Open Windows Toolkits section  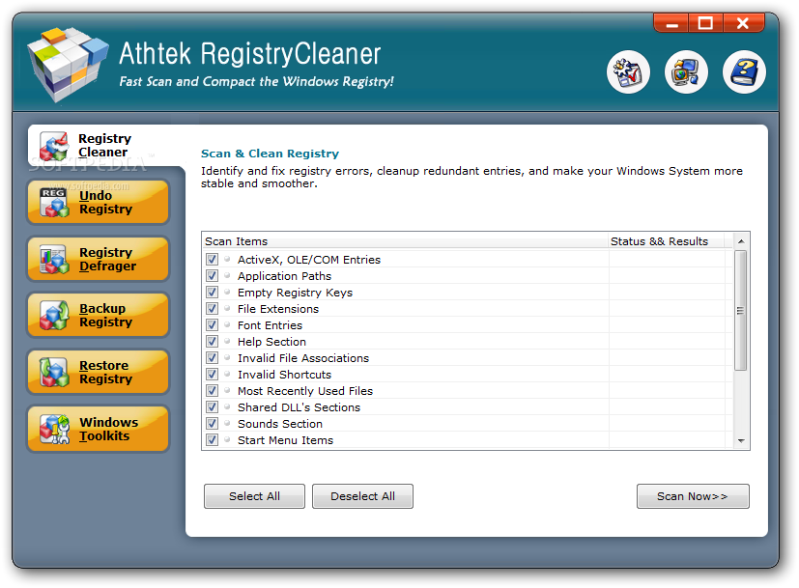pos(98,429)
